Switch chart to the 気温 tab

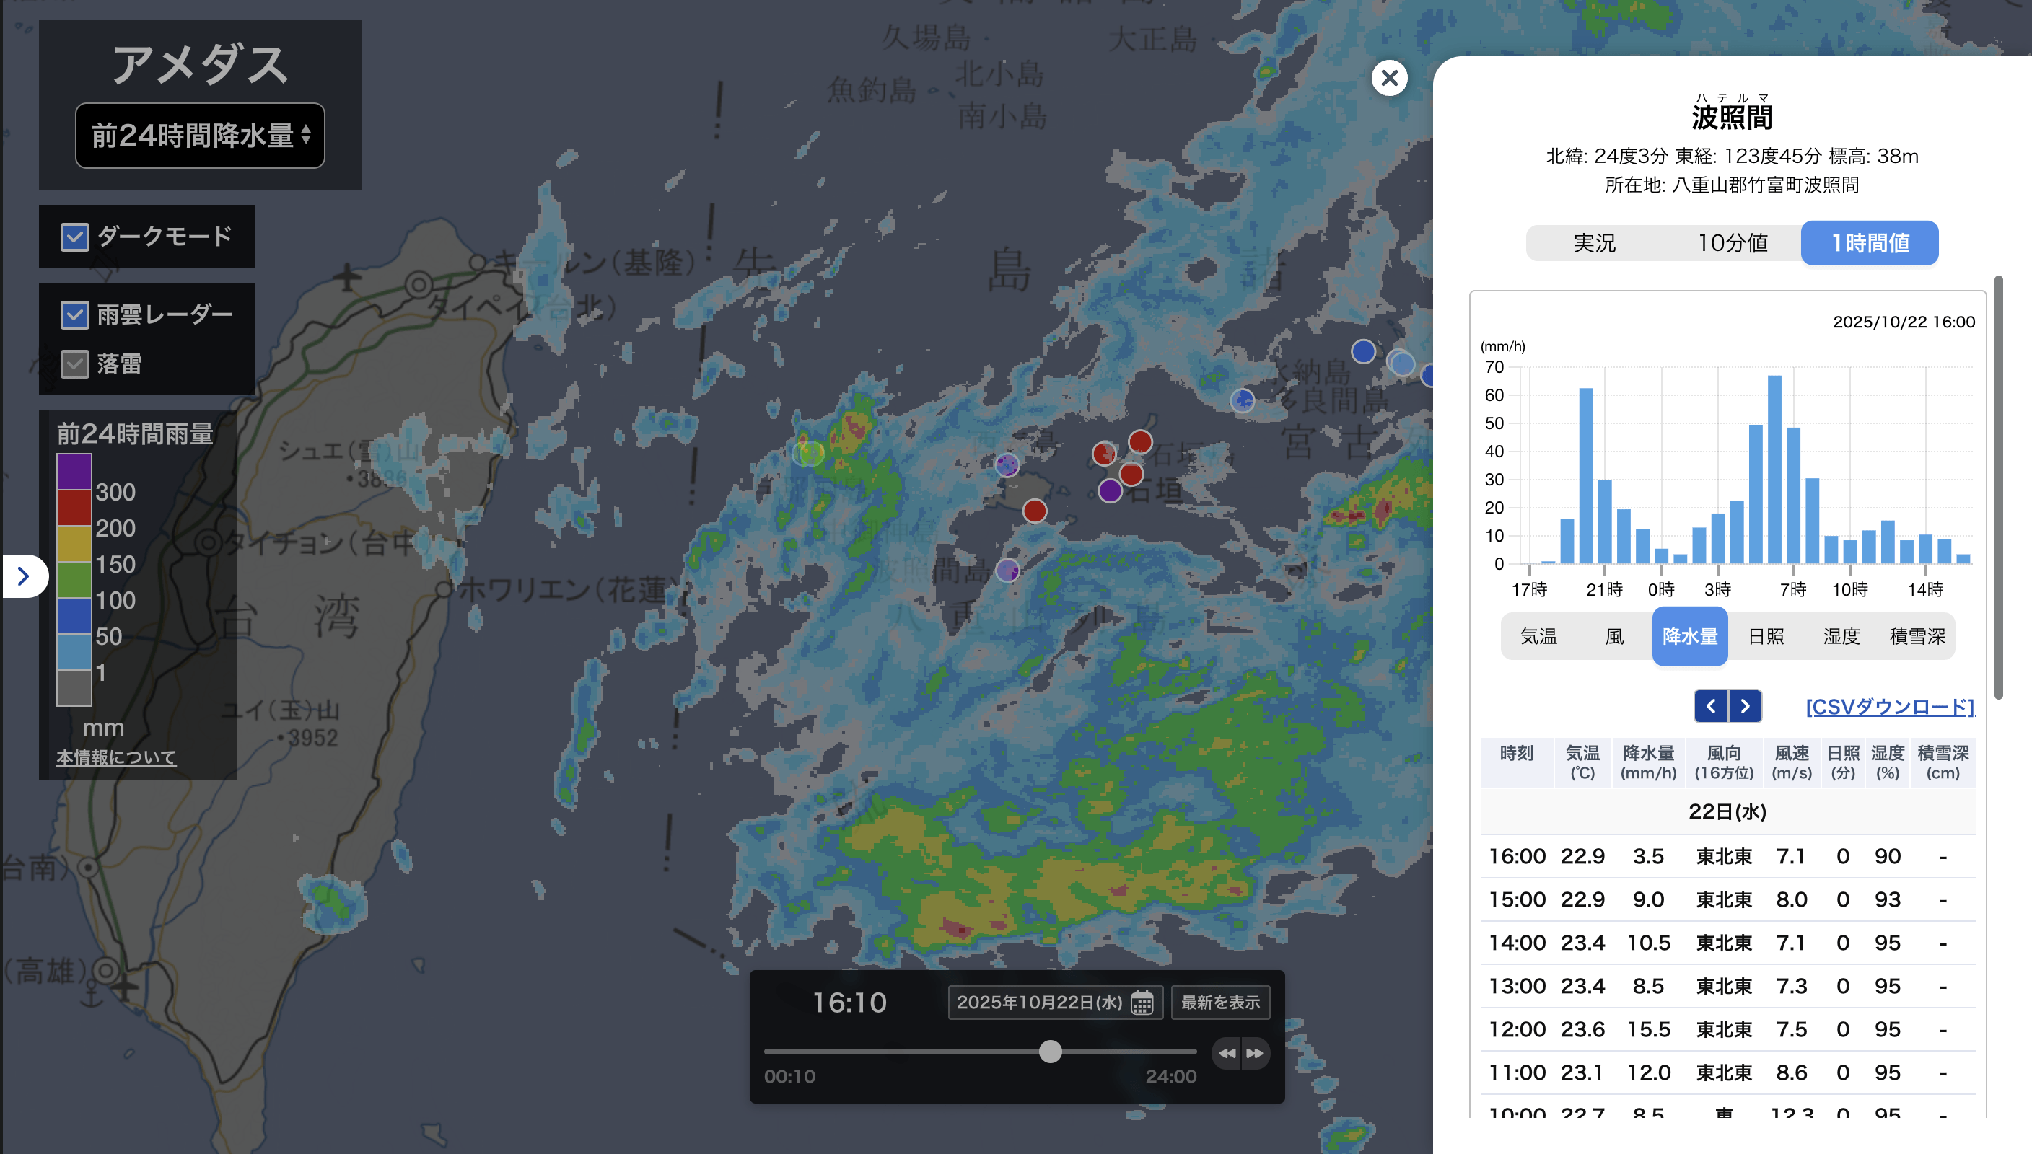pos(1538,636)
